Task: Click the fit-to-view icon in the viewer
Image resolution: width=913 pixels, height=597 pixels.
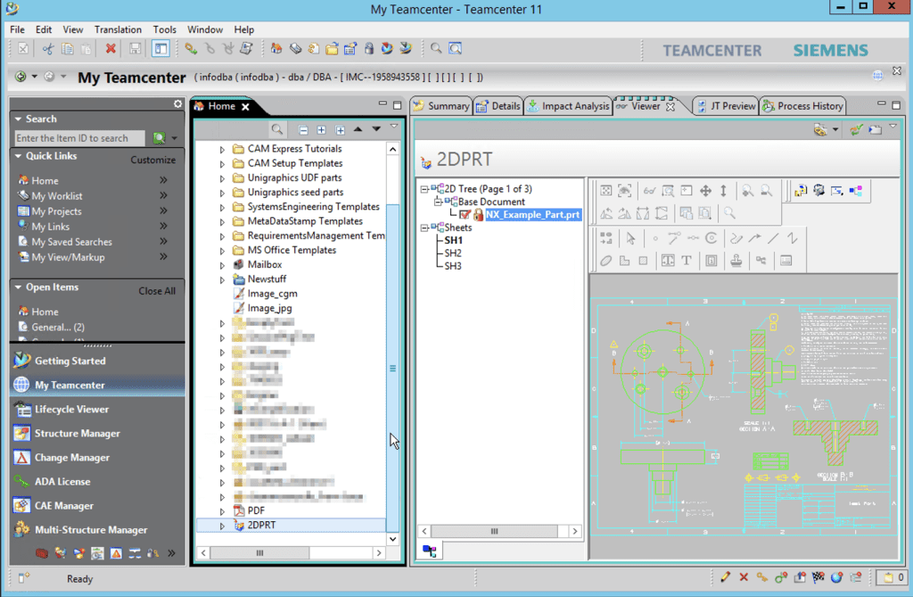Action: pyautogui.click(x=606, y=191)
